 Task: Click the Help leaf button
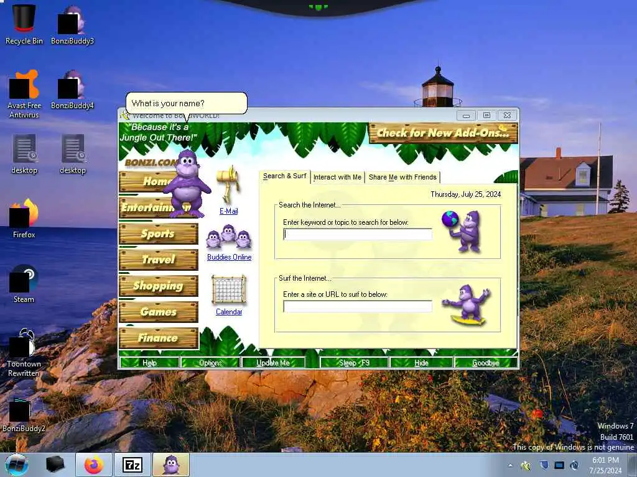149,363
